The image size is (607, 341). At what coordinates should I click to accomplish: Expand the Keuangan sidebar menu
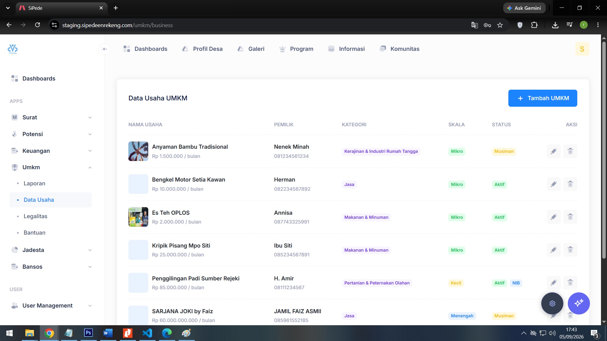pos(51,151)
